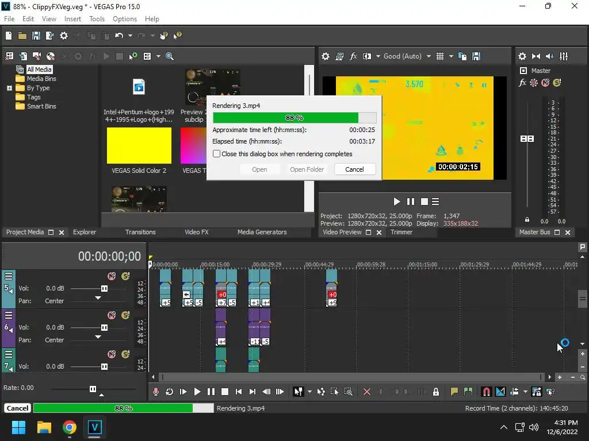Open the File menu
Image resolution: width=589 pixels, height=441 pixels.
9,19
